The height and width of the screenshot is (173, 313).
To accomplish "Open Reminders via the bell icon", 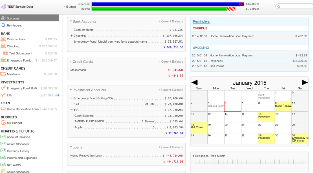I will pyautogui.click(x=3, y=25).
